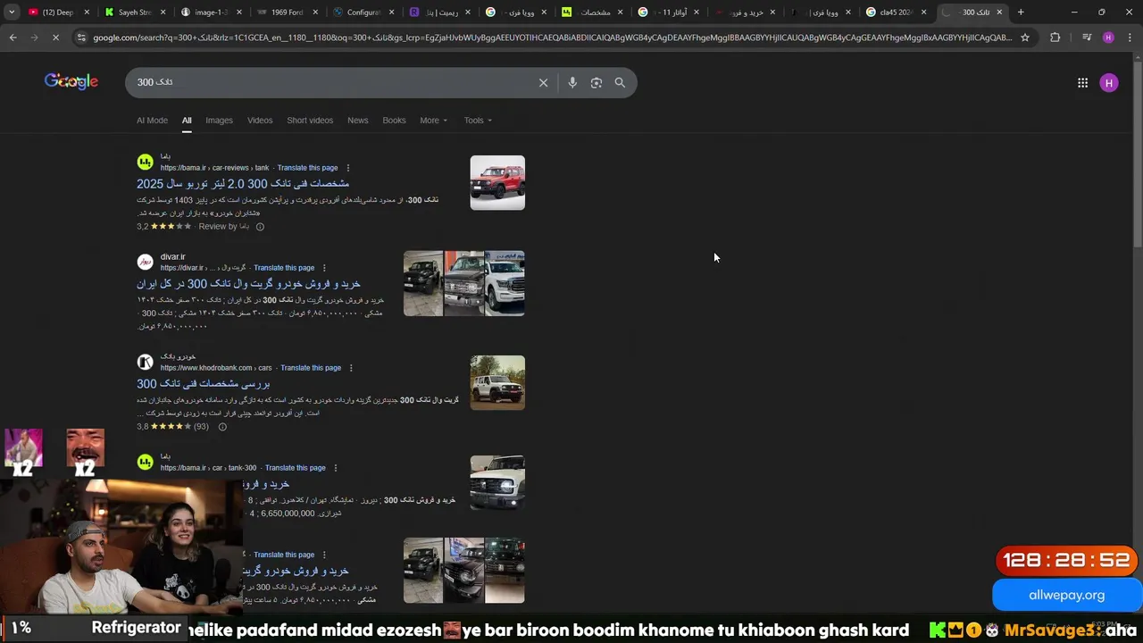1143x643 pixels.
Task: Start a voice search with the microphone icon
Action: [x=572, y=82]
